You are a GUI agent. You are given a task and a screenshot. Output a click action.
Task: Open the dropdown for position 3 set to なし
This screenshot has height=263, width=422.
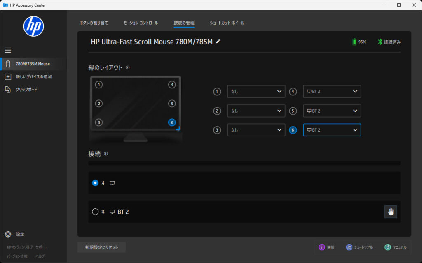pos(256,130)
